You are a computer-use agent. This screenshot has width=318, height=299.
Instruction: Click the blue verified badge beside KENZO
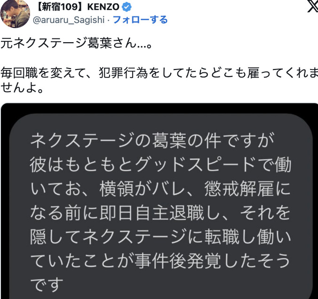[127, 7]
